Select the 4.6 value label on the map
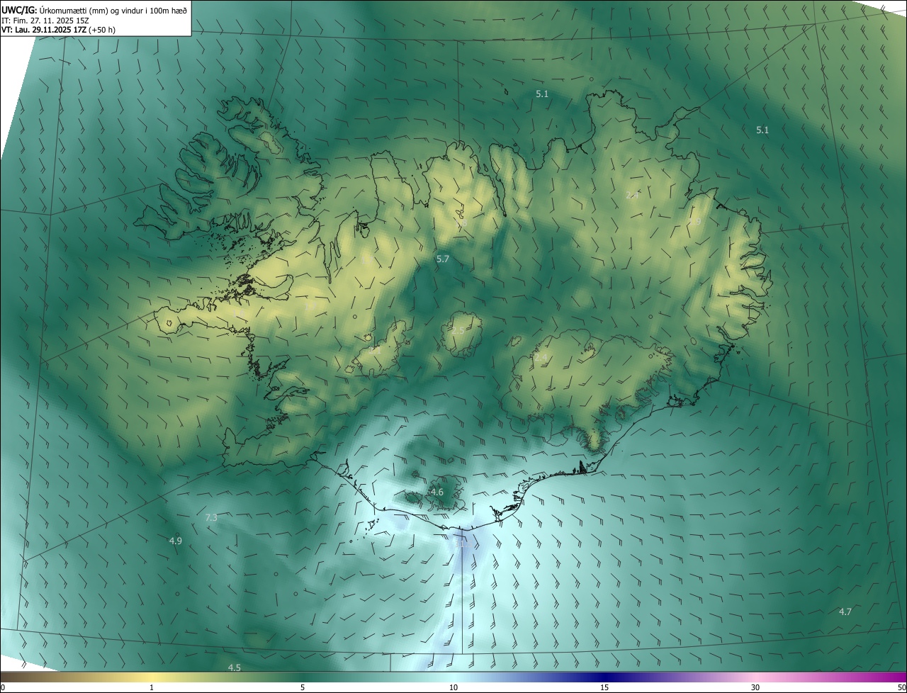907x693 pixels. (437, 492)
